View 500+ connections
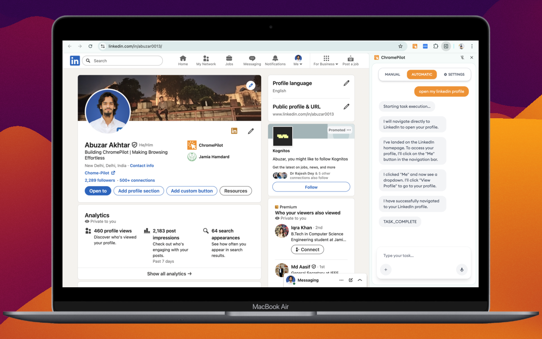The height and width of the screenshot is (339, 542). [137, 180]
